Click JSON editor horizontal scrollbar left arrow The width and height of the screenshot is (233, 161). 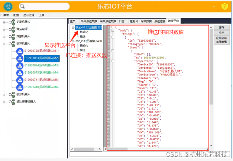tap(106, 149)
